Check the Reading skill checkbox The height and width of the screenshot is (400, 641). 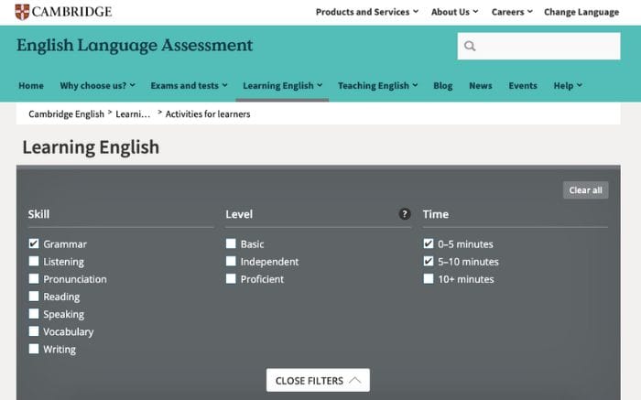pyautogui.click(x=34, y=297)
